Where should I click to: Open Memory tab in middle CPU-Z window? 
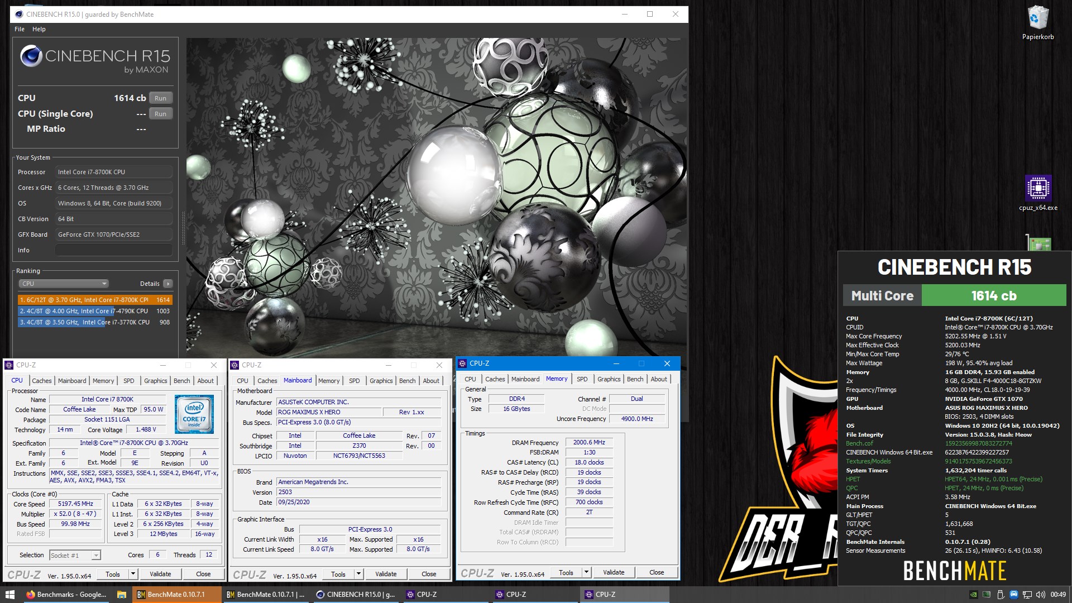329,381
